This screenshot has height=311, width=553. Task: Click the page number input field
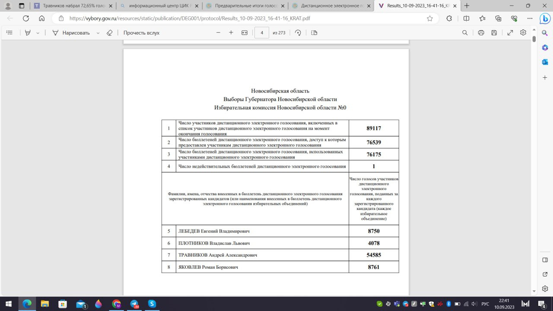coord(262,33)
